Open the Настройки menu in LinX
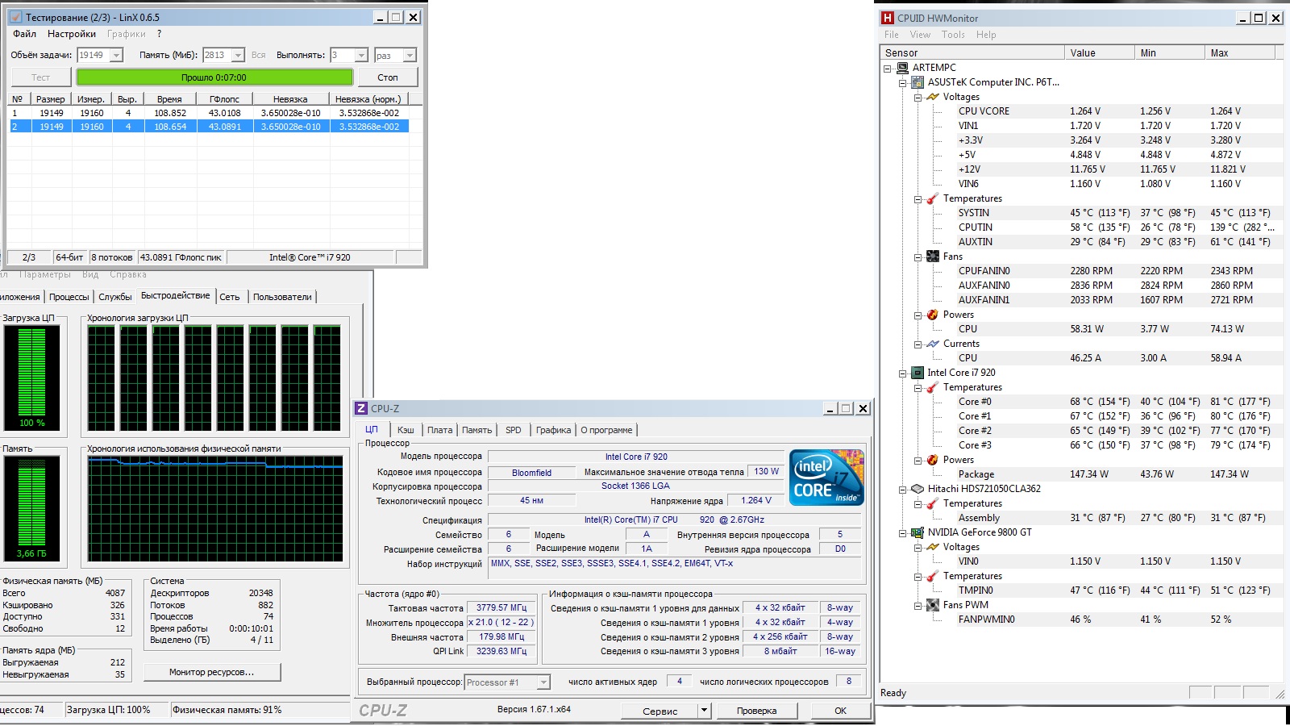Image resolution: width=1290 pixels, height=726 pixels. (x=72, y=34)
